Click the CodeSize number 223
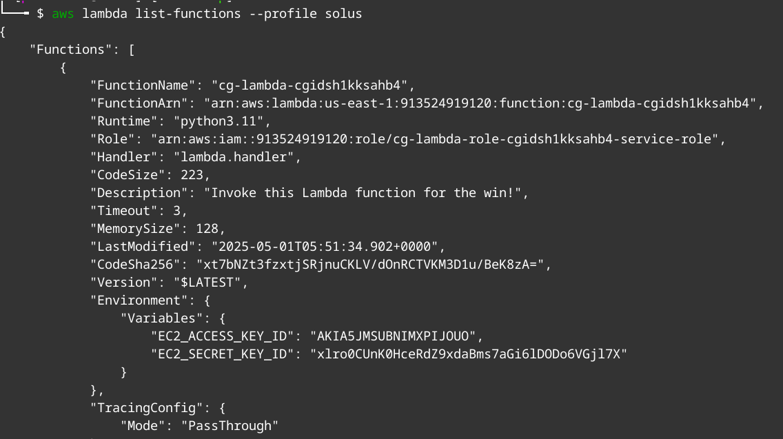This screenshot has width=783, height=439. [x=192, y=175]
